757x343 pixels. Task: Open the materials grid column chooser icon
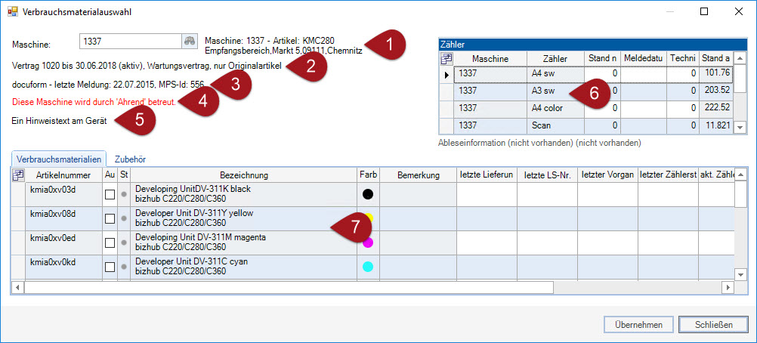pyautogui.click(x=19, y=175)
